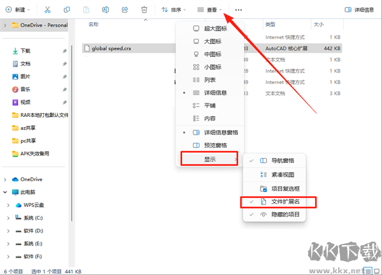The height and width of the screenshot is (275, 382).
Task: Select the 软件 (F:) drive
Action: 29,257
